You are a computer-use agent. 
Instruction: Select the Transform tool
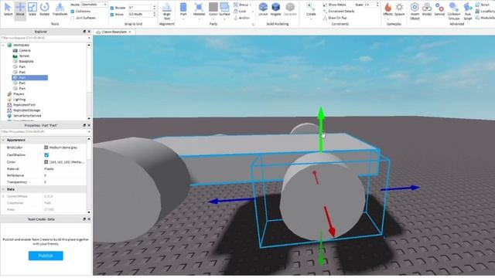[x=60, y=9]
